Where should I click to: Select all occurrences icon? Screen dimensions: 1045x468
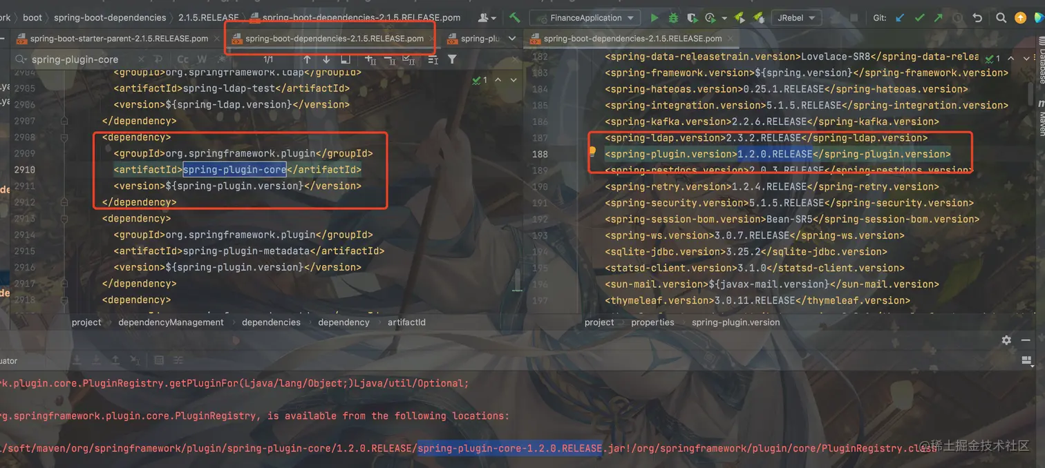pyautogui.click(x=408, y=59)
